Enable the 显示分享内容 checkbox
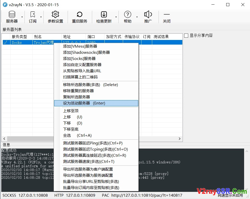 point(186,36)
